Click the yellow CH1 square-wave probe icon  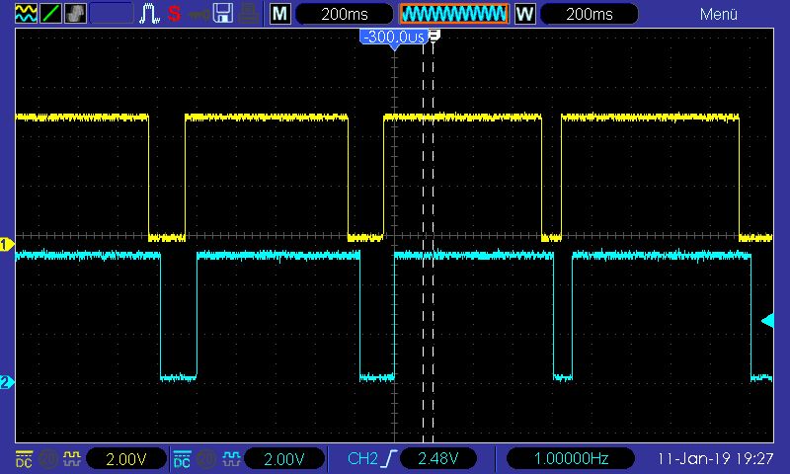71,458
